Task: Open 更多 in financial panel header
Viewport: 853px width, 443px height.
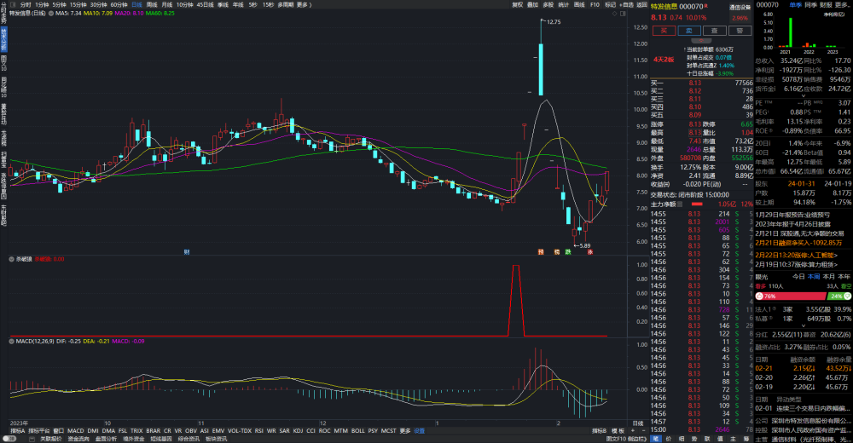Action: [841, 4]
